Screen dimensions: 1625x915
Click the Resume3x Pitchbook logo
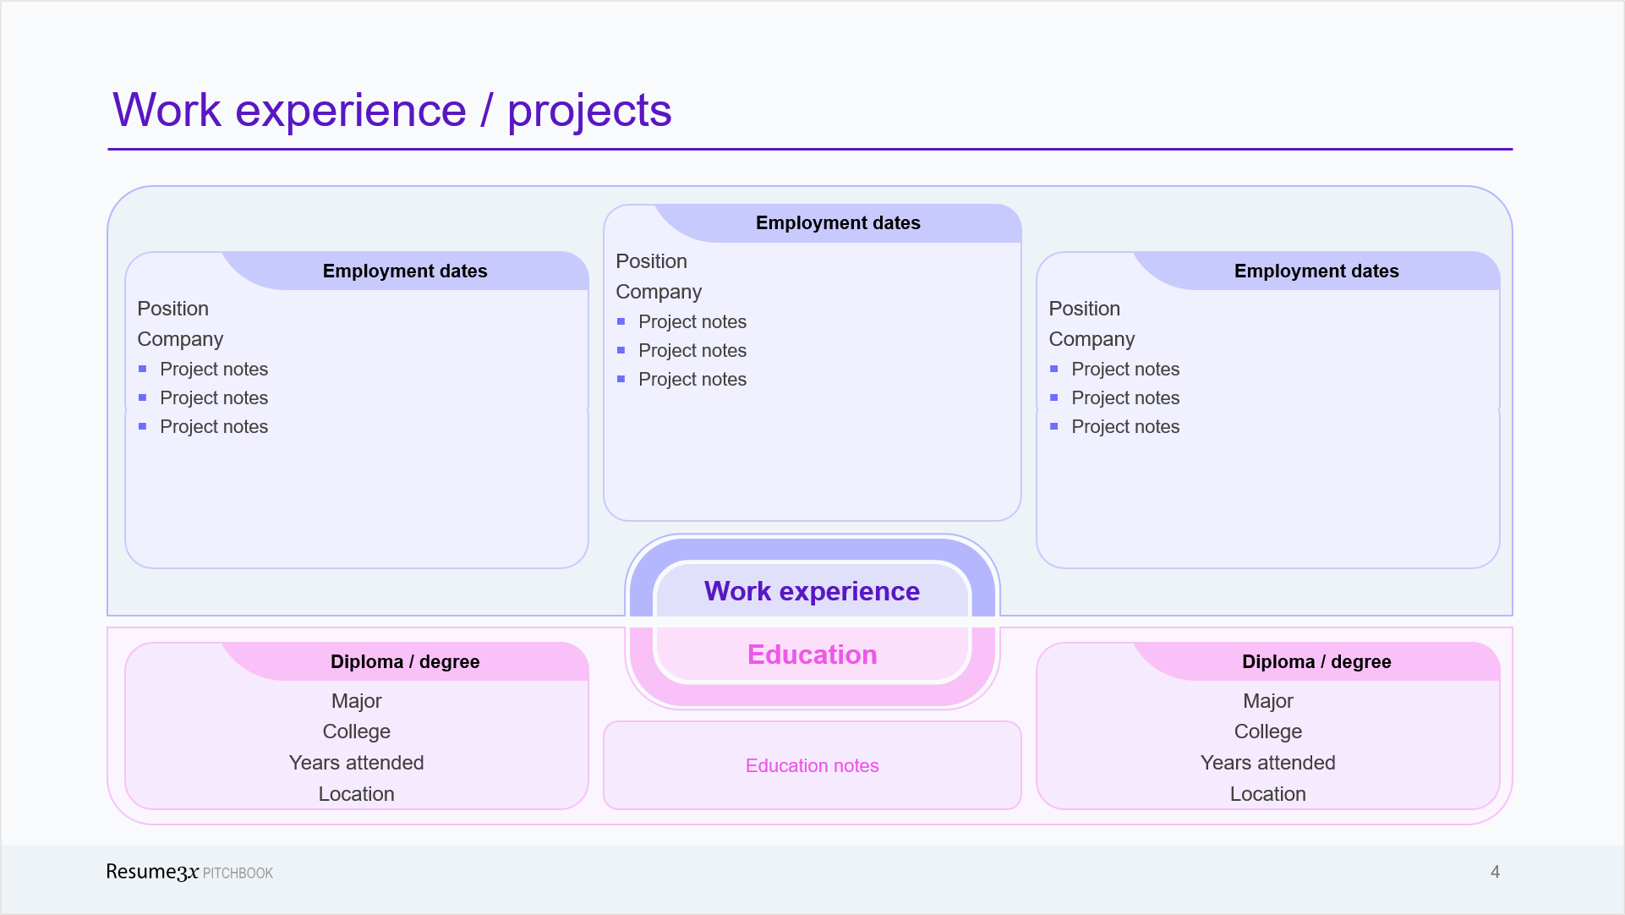(x=189, y=872)
